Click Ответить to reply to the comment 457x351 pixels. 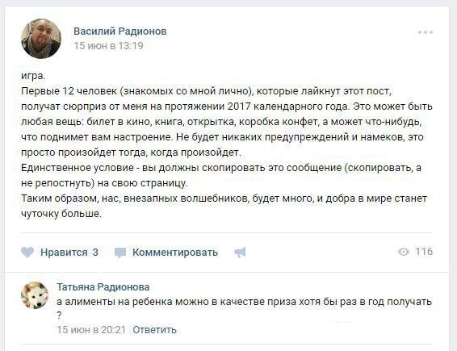[154, 330]
